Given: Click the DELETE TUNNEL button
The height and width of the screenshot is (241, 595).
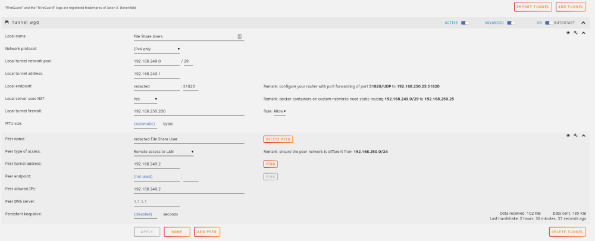Looking at the screenshot, I should click(567, 232).
